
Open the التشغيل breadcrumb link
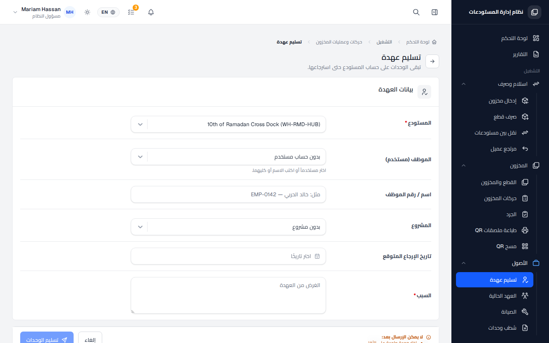click(384, 42)
